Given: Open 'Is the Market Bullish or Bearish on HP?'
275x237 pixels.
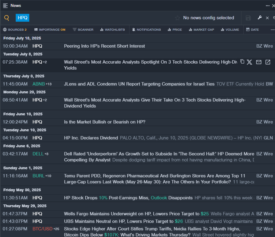Looking at the screenshot, I should pyautogui.click(x=104, y=122).
